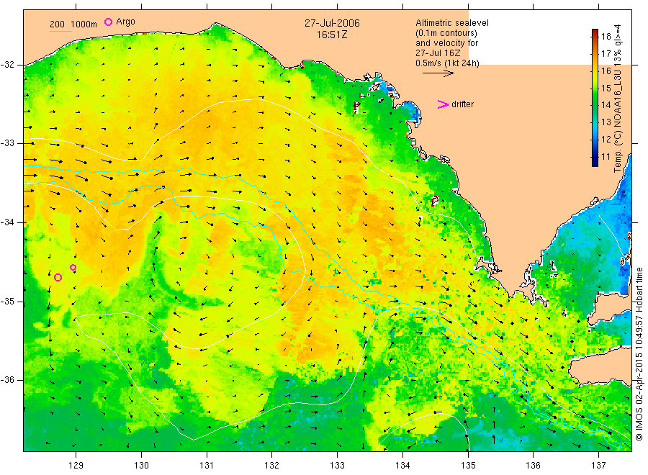Click the longitude label 134
This screenshot has width=648, height=475.
pyautogui.click(x=402, y=465)
